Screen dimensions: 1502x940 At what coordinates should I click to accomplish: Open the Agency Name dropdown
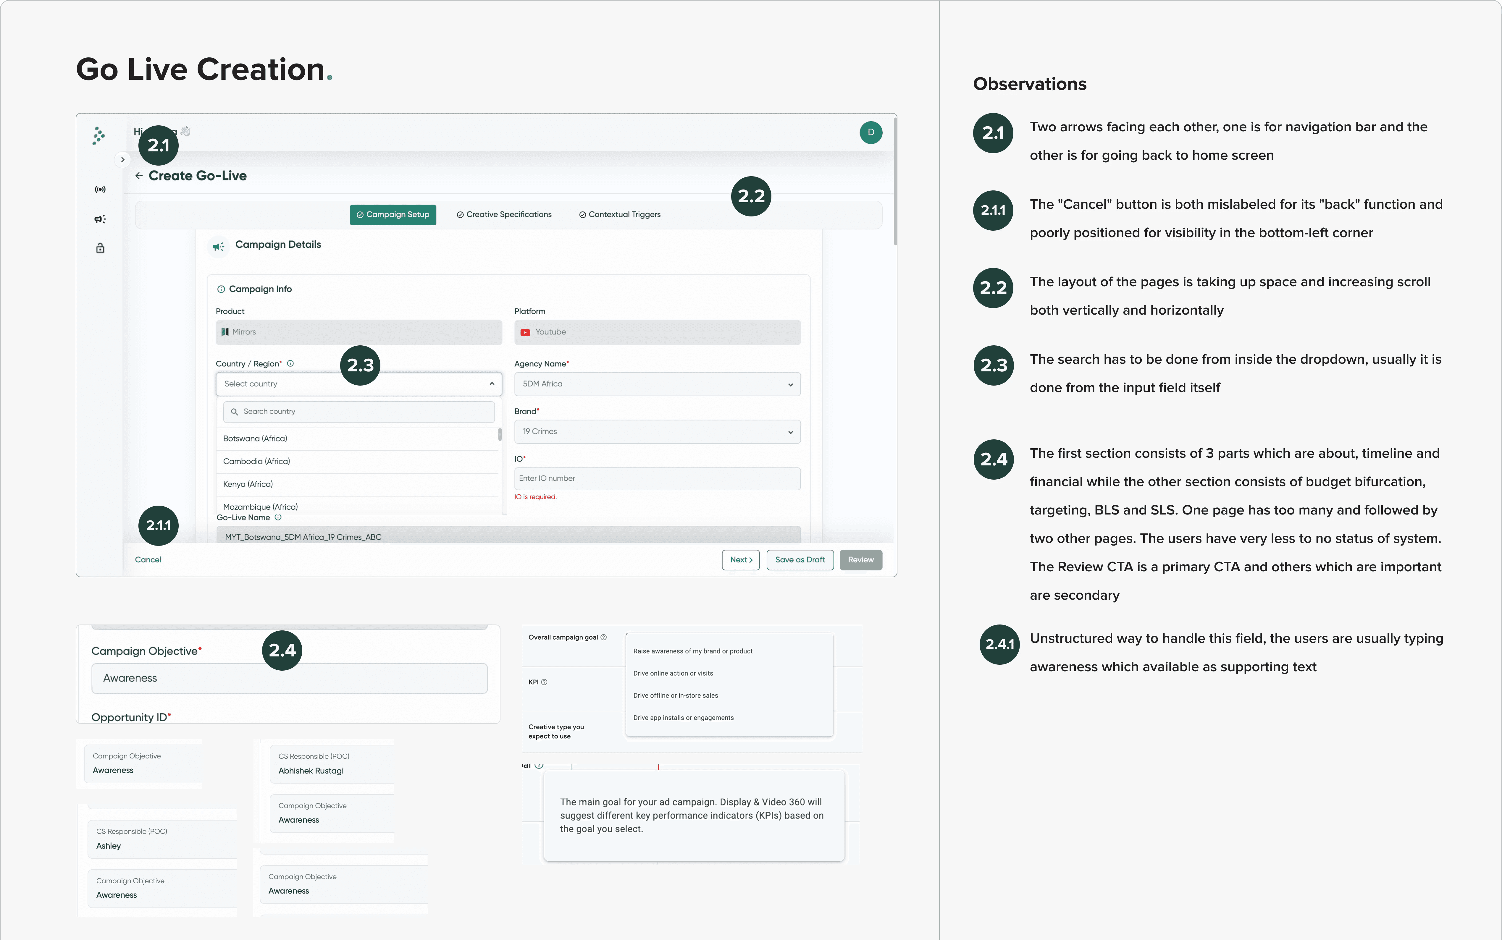pos(657,384)
